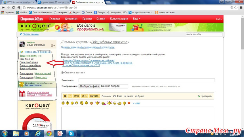Click the browser back arrow
This screenshot has width=244, height=137.
point(3,8)
